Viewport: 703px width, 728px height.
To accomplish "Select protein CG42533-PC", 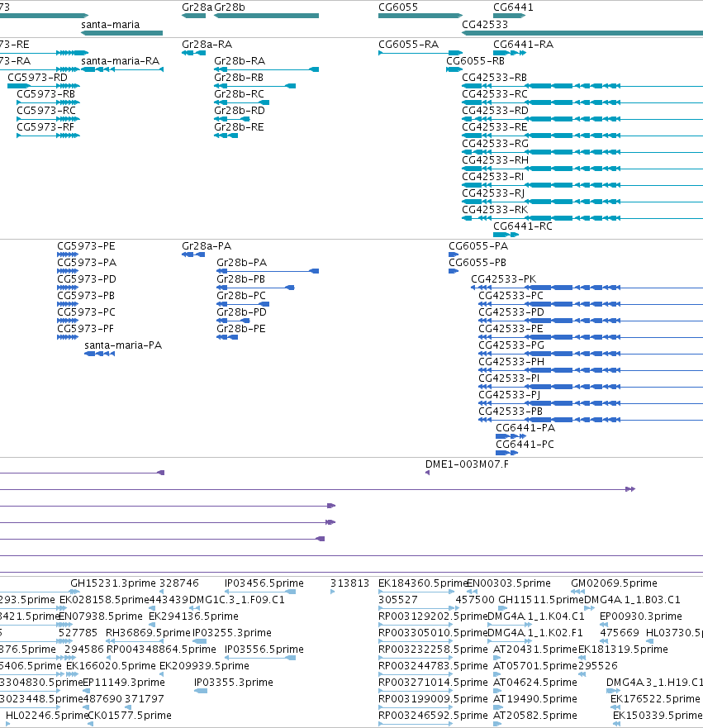I will click(591, 304).
